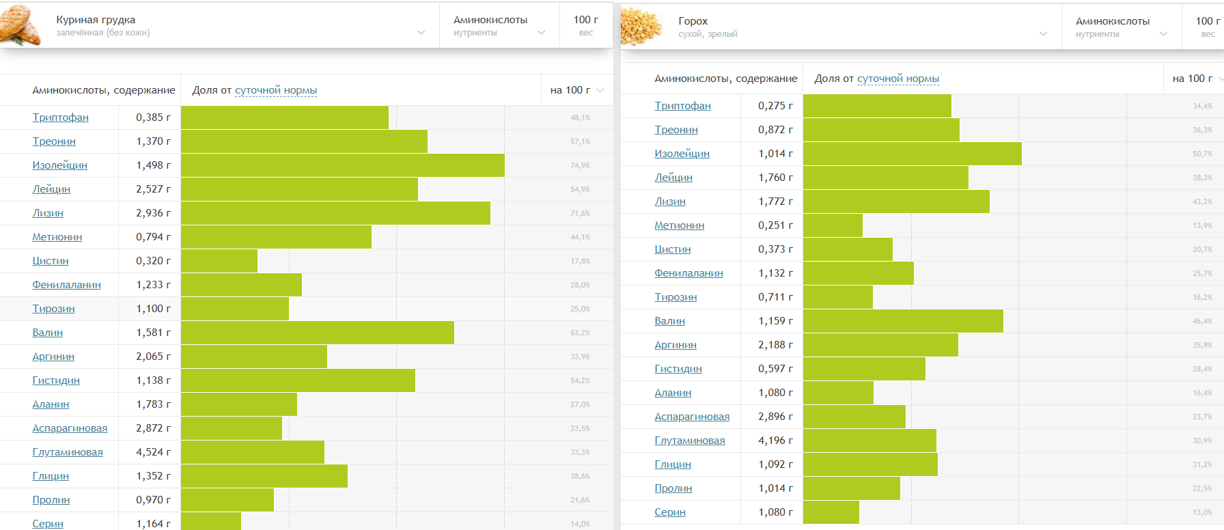Open Фенилаланин link in pea table
Image resolution: width=1224 pixels, height=530 pixels.
(x=689, y=273)
